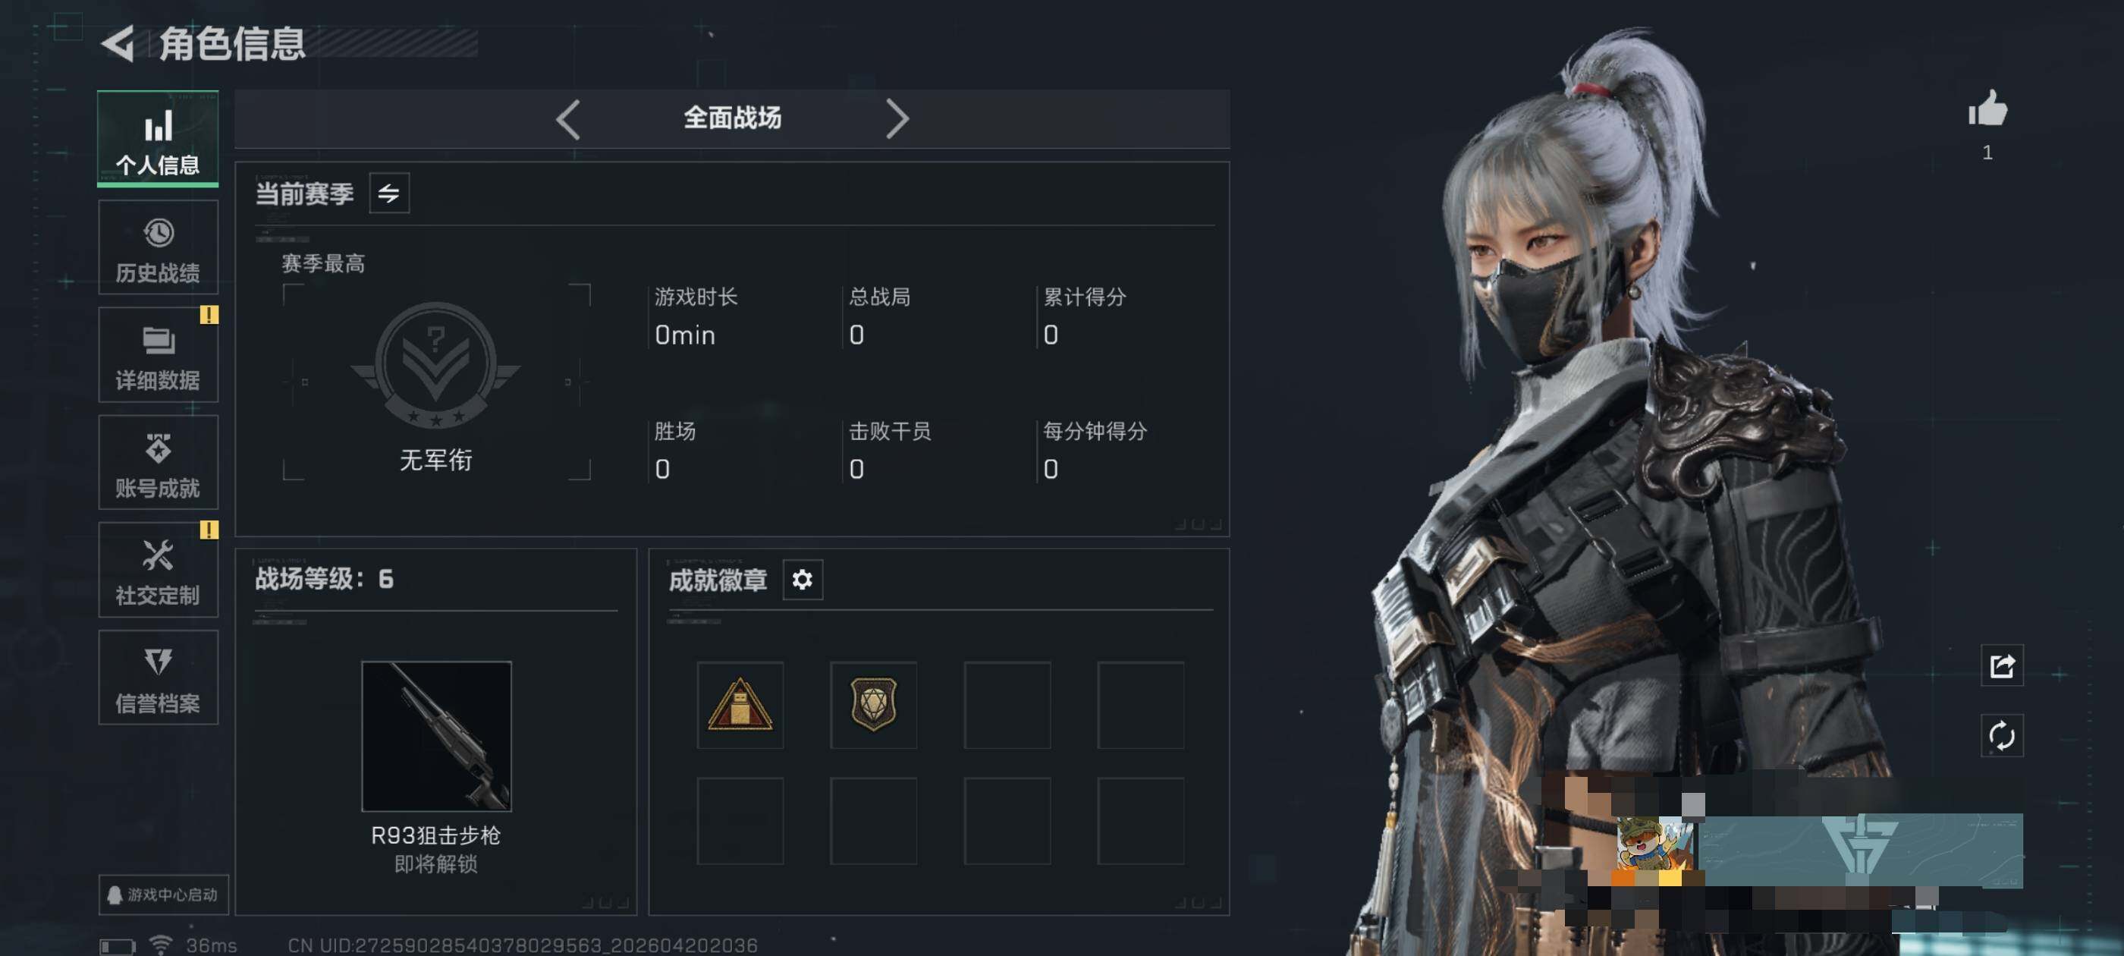Viewport: 2124px width, 956px height.
Task: Open the 账号成就 section
Action: pos(159,463)
